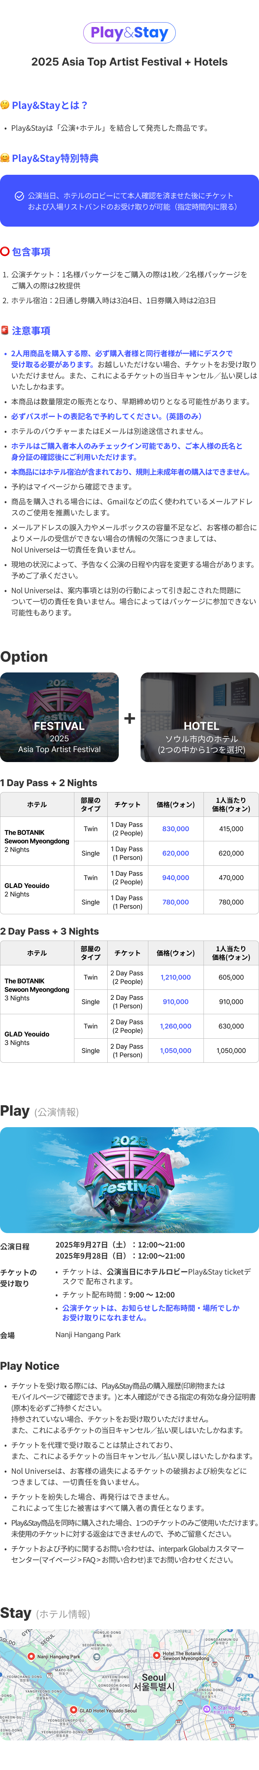Image resolution: width=259 pixels, height=1770 pixels.
Task: Click the blue ticket pickup time notice
Action: coord(151,1312)
